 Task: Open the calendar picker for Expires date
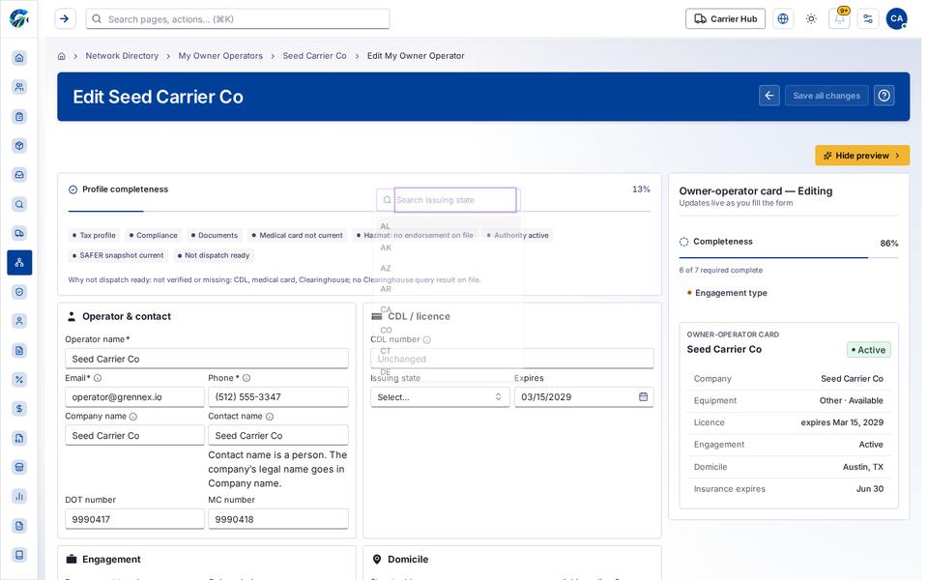tap(644, 396)
